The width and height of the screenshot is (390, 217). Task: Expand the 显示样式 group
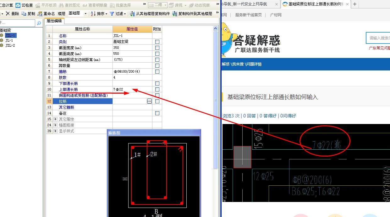(x=56, y=131)
